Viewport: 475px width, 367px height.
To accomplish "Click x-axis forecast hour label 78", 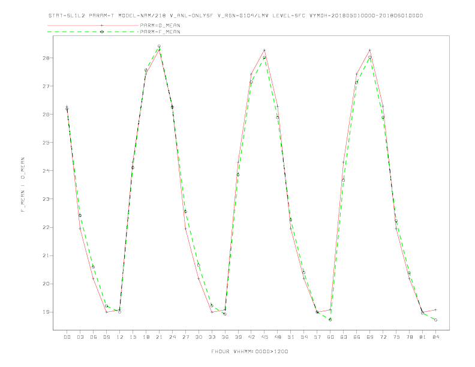I will tap(410, 337).
